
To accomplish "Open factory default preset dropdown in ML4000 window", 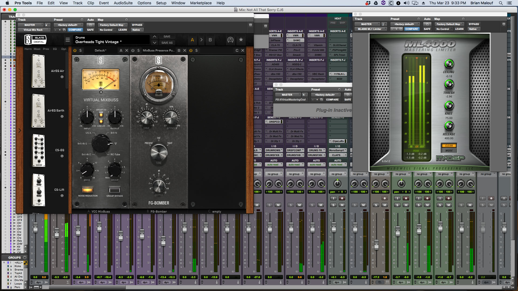I will [406, 24].
